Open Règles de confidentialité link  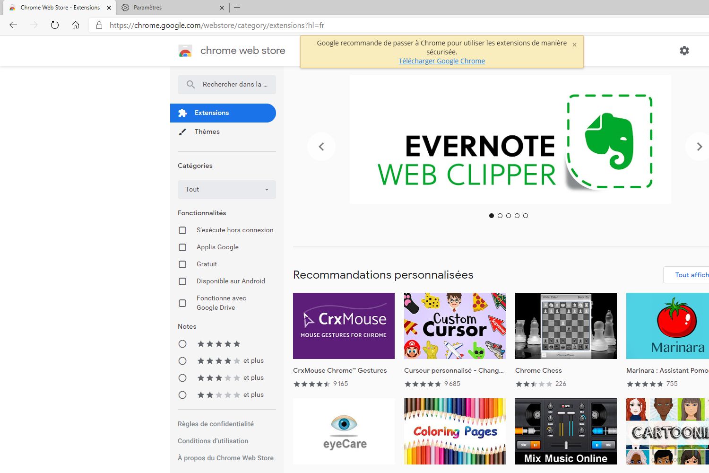click(x=216, y=424)
